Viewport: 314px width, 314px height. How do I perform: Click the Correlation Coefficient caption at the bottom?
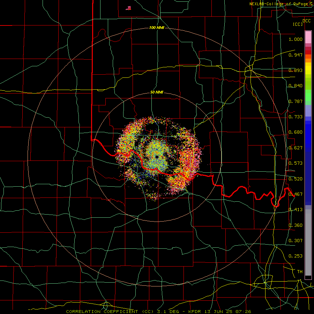pyautogui.click(x=158, y=312)
